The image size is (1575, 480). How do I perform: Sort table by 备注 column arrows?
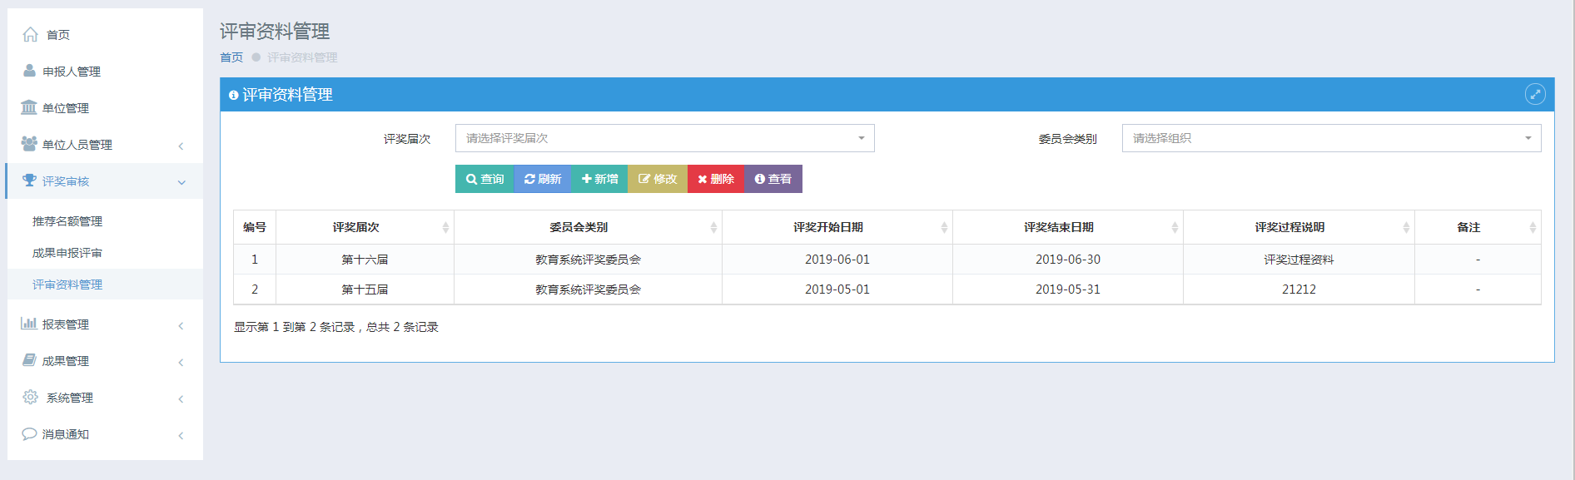click(x=1533, y=227)
